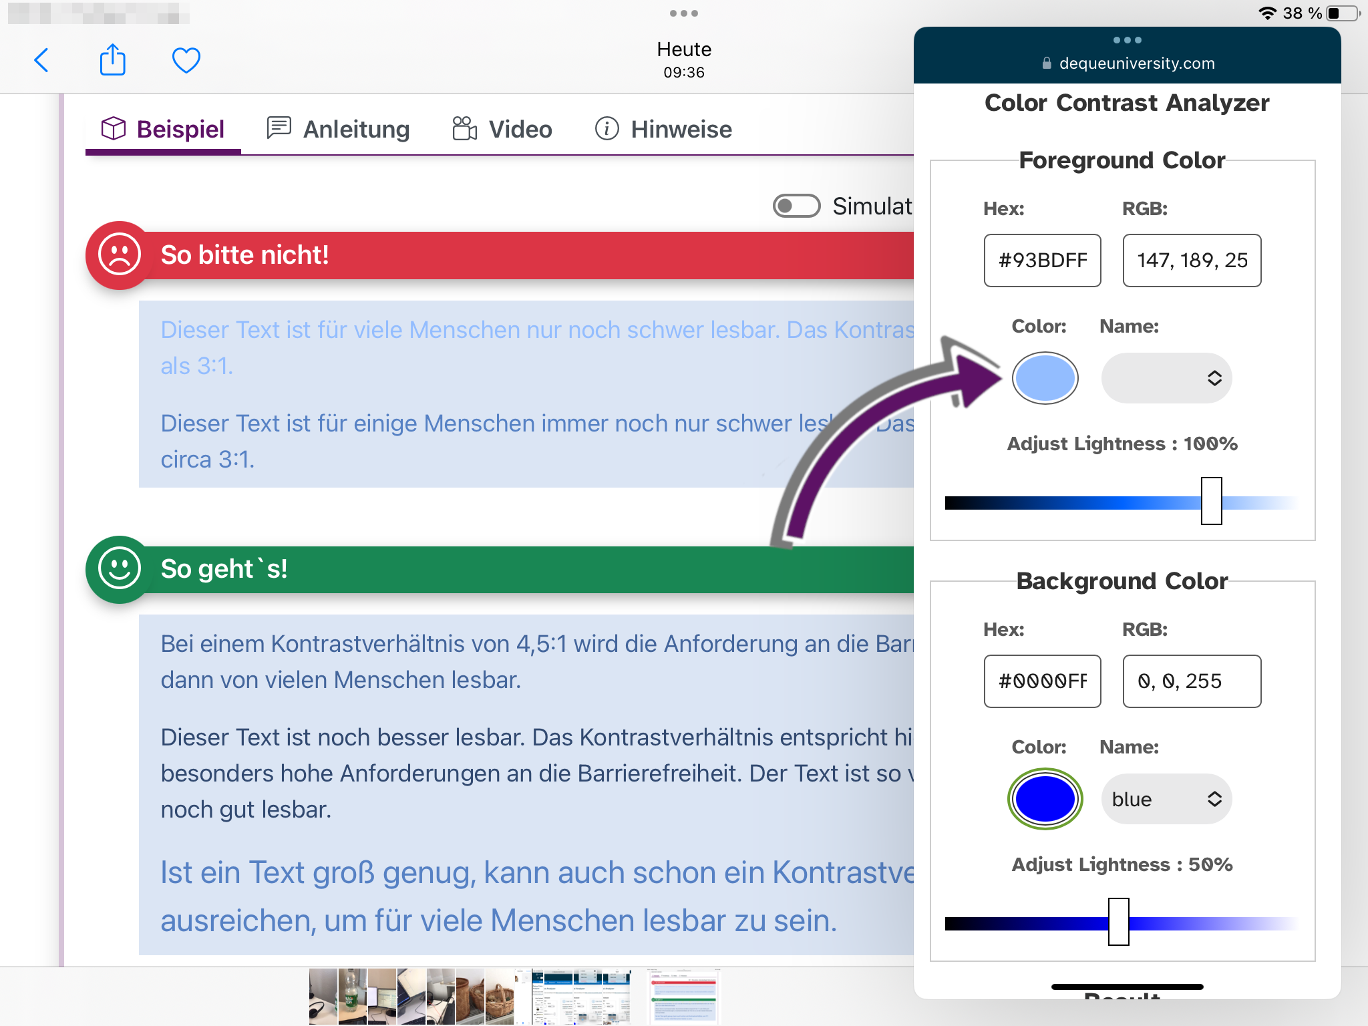The image size is (1368, 1026).
Task: Tap the lock icon beside dequeuniversity.com
Action: coord(1046,63)
